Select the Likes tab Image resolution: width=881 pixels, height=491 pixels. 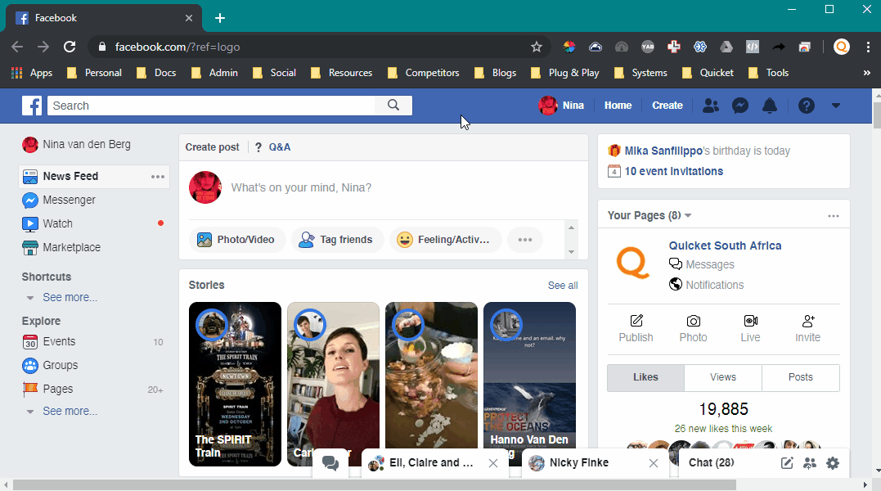(645, 377)
